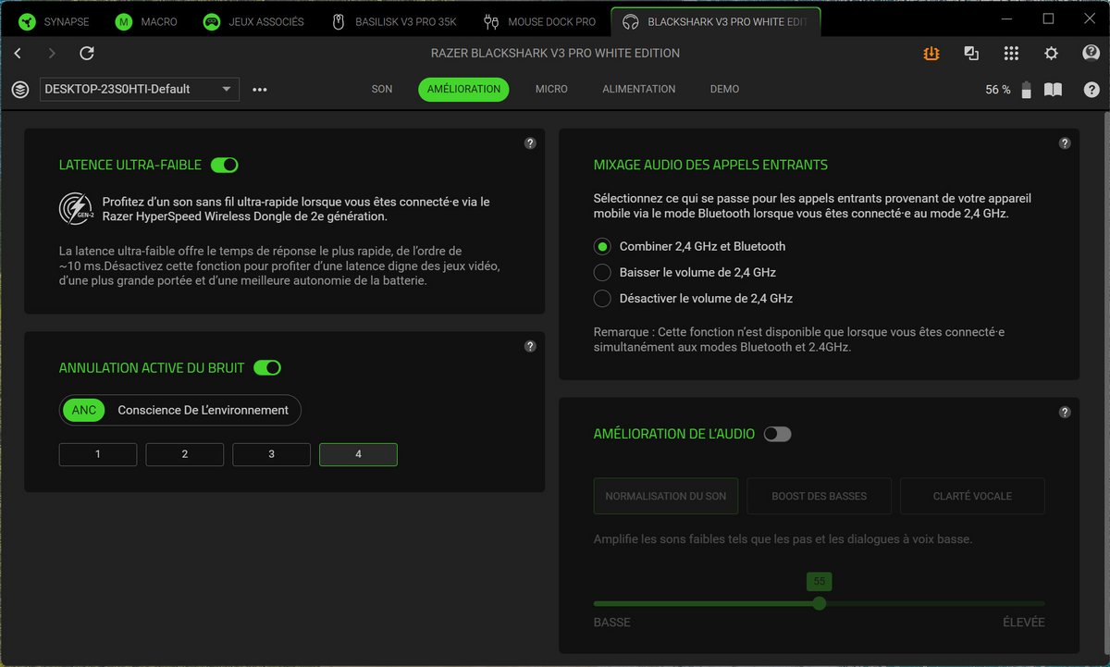Click the 56 % battery percentage

998,90
